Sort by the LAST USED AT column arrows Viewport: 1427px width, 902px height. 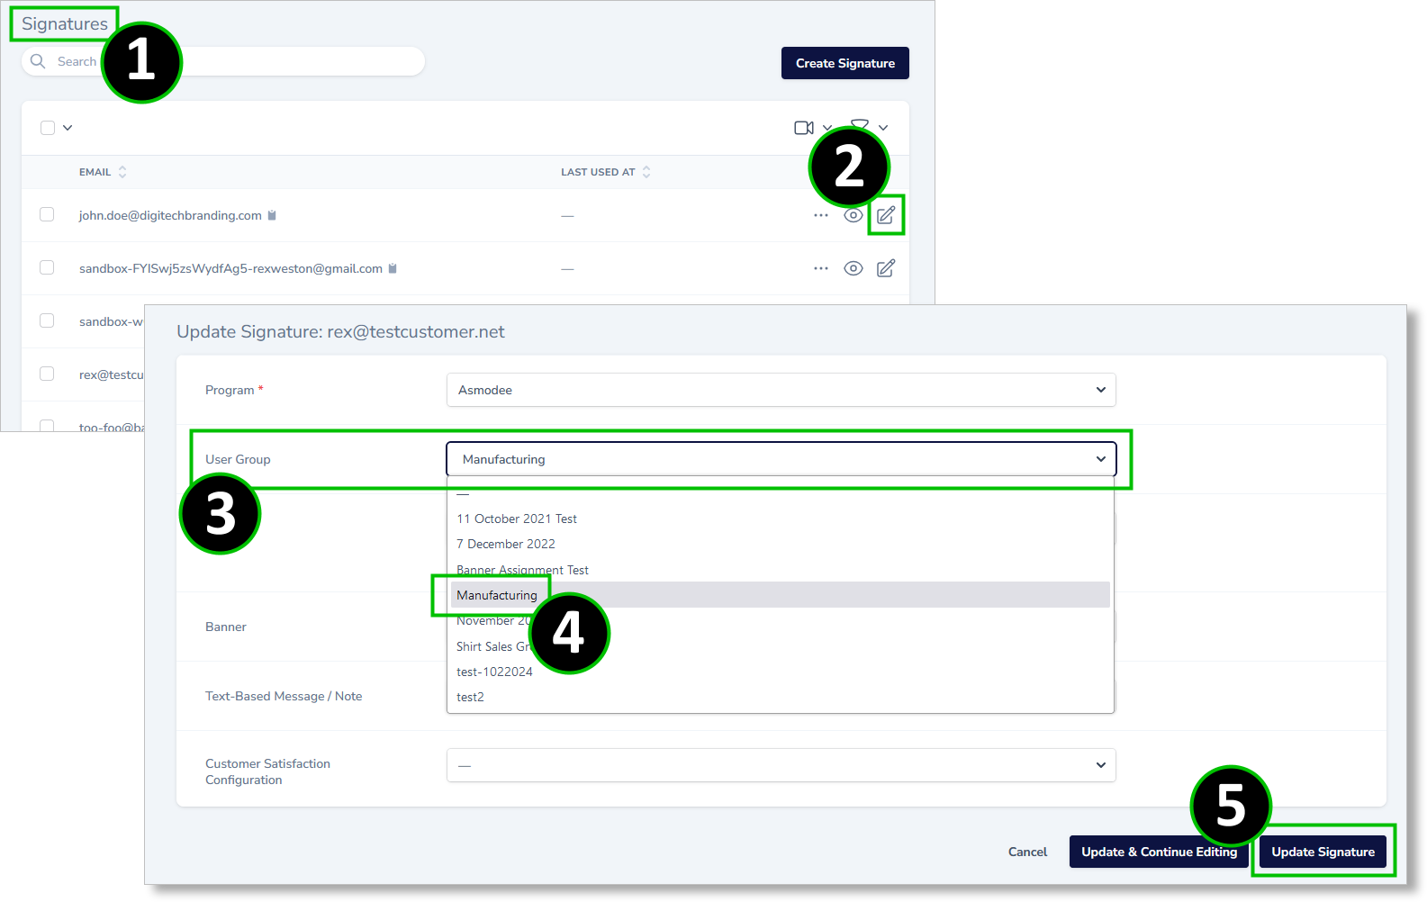point(646,172)
